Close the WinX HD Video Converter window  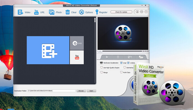(x=146, y=6)
